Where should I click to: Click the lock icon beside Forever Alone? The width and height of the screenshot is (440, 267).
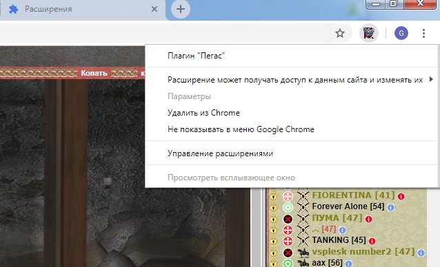pos(273,207)
